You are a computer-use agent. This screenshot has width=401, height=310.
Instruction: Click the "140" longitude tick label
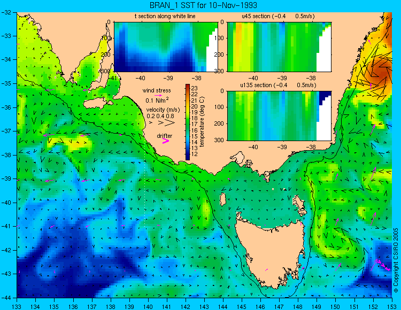148,306
